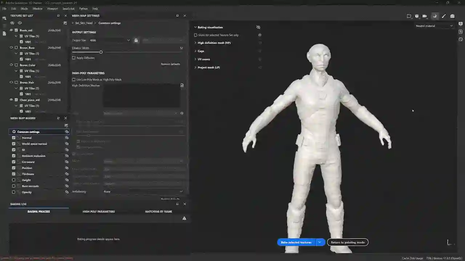Viewport: 465px width, 261px height.
Task: Toggle visibility of Brows_Base texture set
Action: [11, 47]
